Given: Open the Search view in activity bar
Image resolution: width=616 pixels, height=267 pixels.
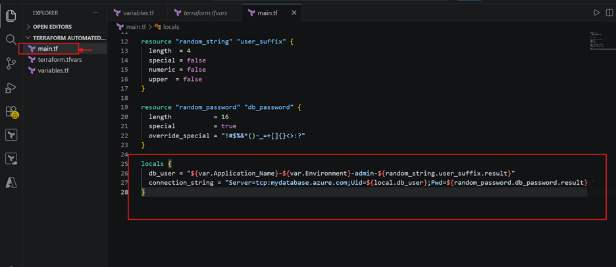Looking at the screenshot, I should [x=11, y=39].
